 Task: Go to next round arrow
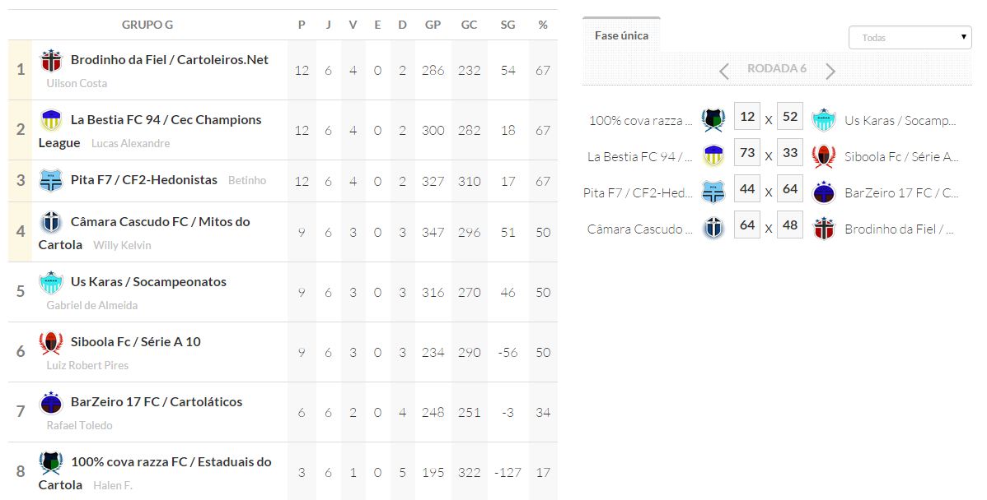click(x=830, y=72)
